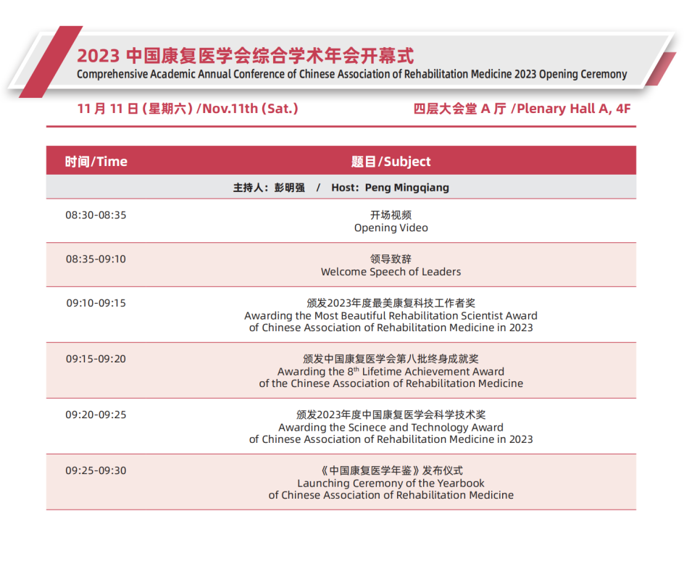Click the '时间/Time' column header
The image size is (684, 561).
pyautogui.click(x=96, y=162)
